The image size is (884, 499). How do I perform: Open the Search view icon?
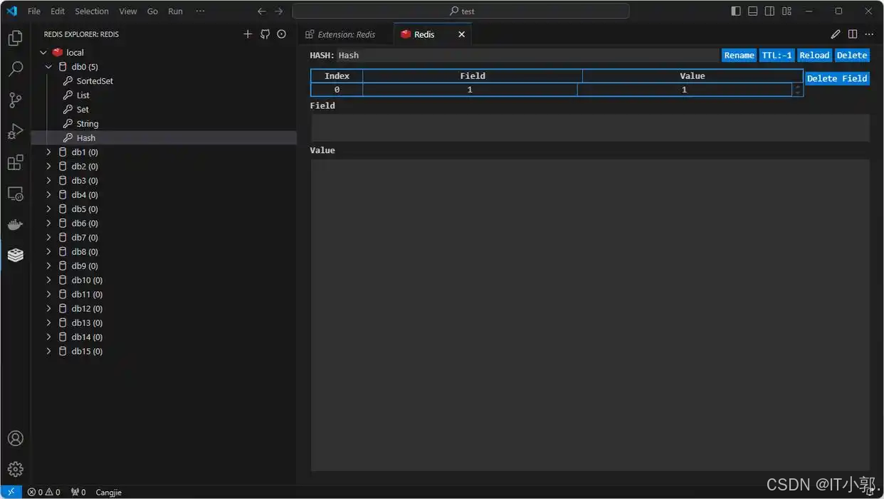point(15,69)
